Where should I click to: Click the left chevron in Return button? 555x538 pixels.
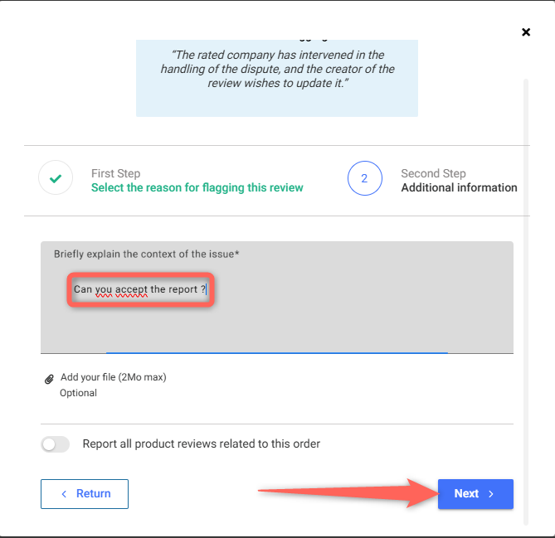pyautogui.click(x=64, y=494)
